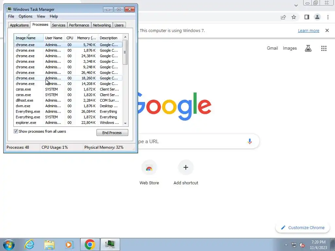Screen dimensions: 335x251
Task: Open Search Labs flask icon
Action: (308, 48)
